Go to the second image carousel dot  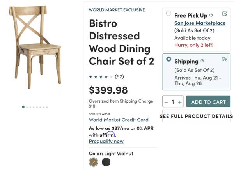[27, 107]
